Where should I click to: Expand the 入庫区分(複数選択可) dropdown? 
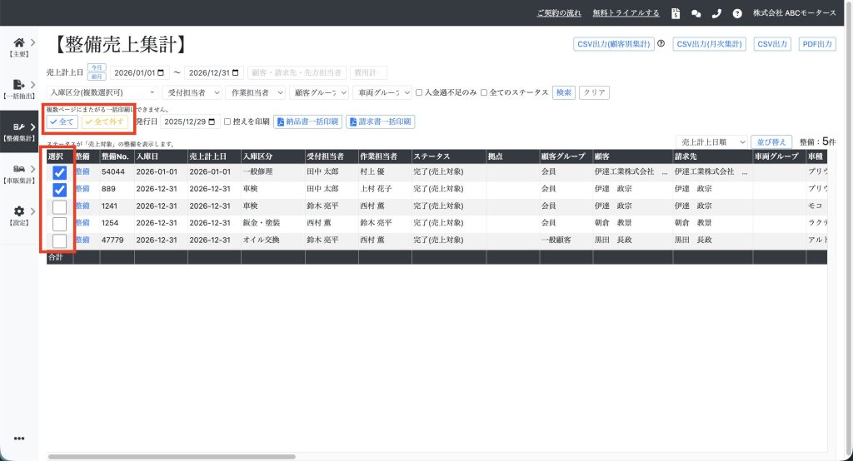(102, 92)
